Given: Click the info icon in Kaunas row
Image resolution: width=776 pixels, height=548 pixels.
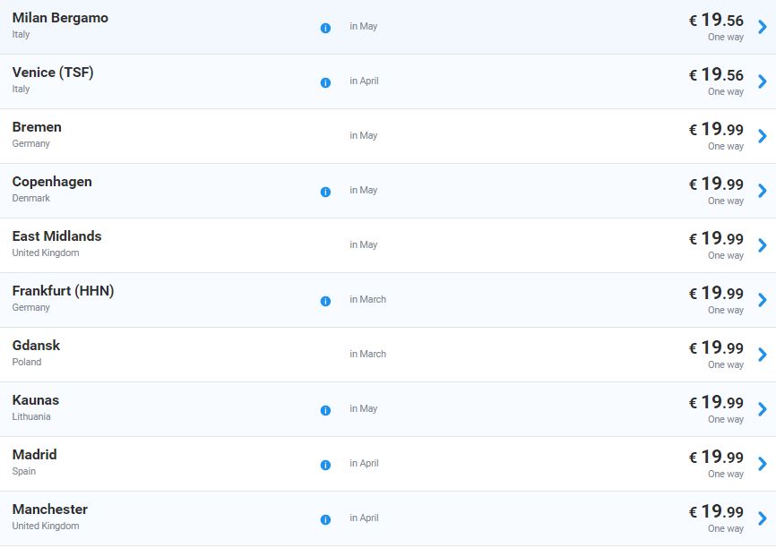Looking at the screenshot, I should tap(325, 410).
